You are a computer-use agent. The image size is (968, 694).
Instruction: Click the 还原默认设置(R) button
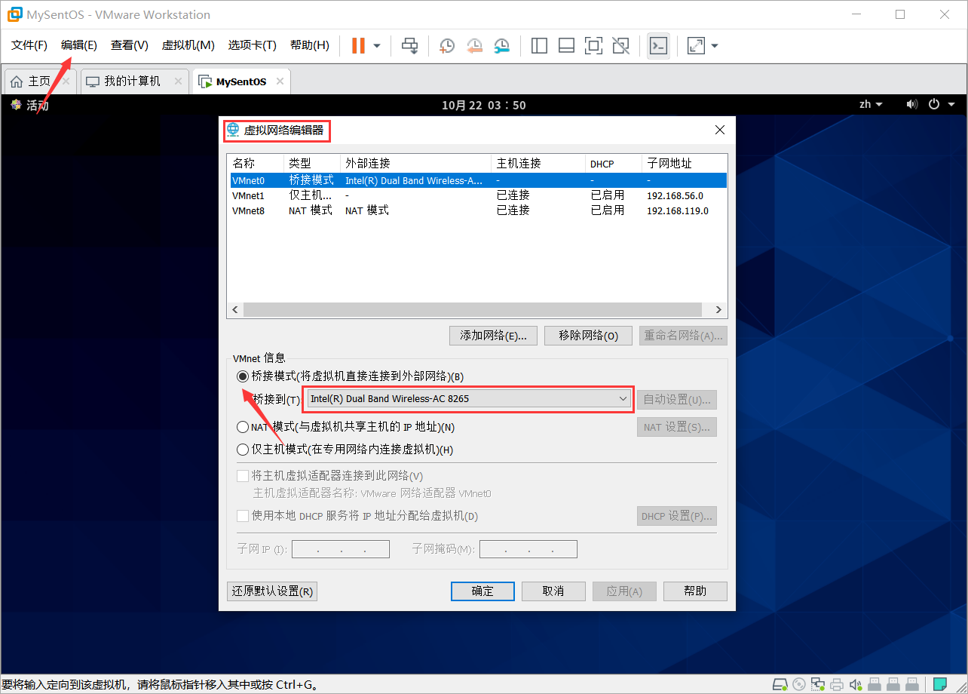pyautogui.click(x=272, y=591)
